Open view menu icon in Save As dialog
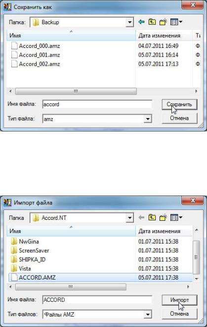Screen dimensions: 207x327 tap(176, 22)
